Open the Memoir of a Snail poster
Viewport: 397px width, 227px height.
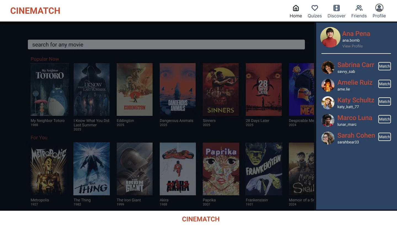pos(301,169)
